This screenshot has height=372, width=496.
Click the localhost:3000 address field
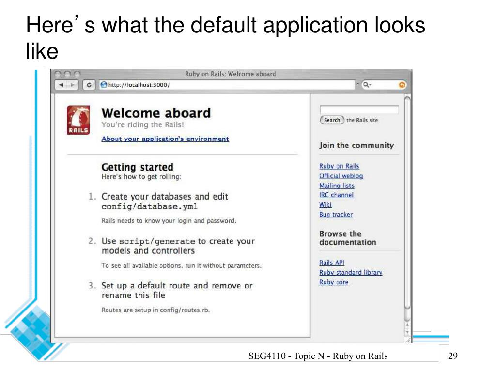pyautogui.click(x=227, y=85)
